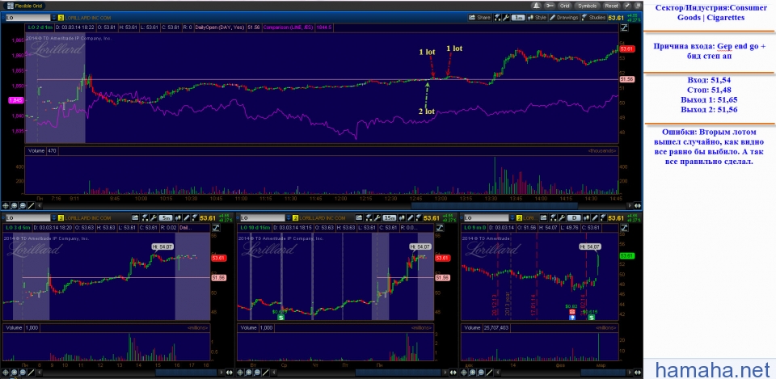Expand the 15m chart symbol dropdown

289,217
